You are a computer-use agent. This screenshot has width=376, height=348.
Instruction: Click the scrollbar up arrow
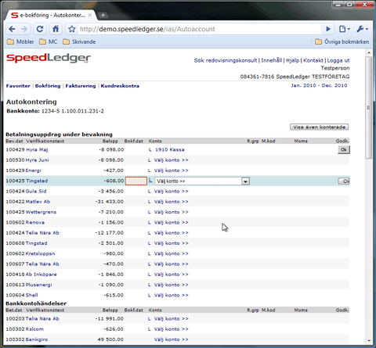[368, 53]
